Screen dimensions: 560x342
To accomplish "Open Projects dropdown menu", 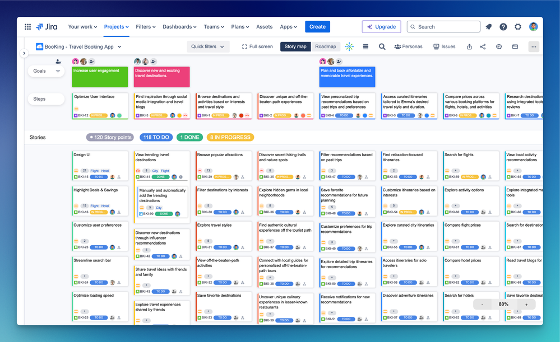I will point(117,27).
